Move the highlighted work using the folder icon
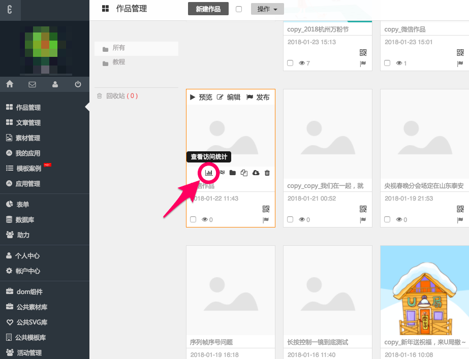Screen dimensions: 469x359 pos(232,173)
